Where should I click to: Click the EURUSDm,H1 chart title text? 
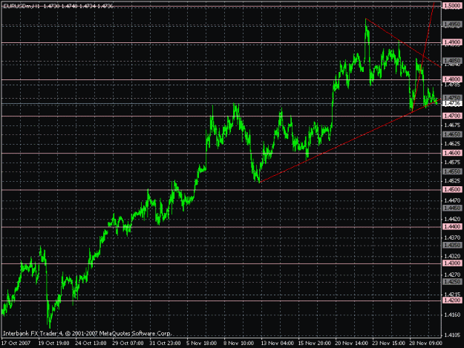21,6
